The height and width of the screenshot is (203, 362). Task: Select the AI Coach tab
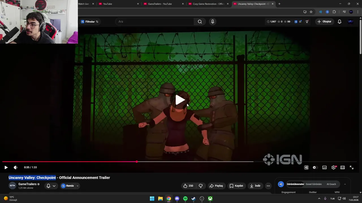tap(331, 184)
